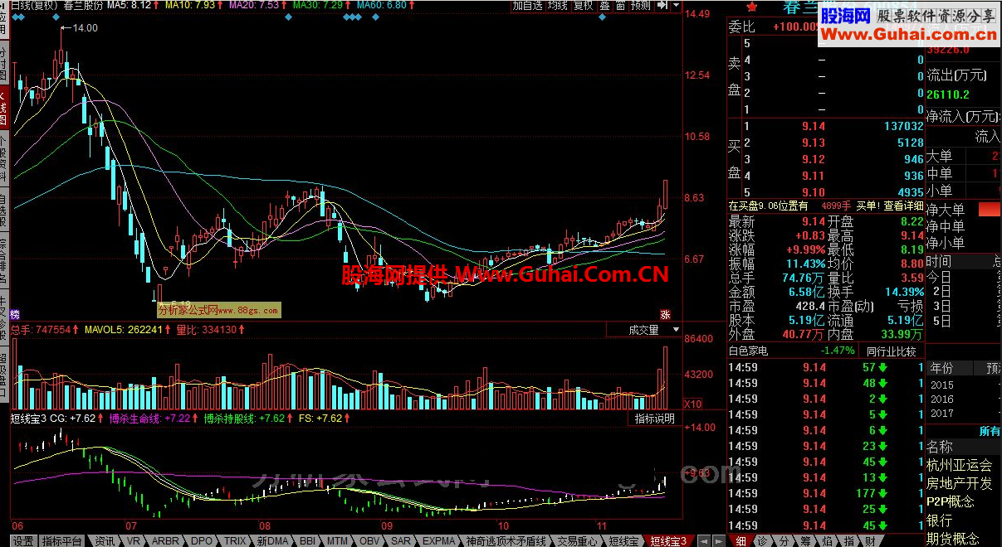Select buy level 5 price 9.10

[813, 192]
